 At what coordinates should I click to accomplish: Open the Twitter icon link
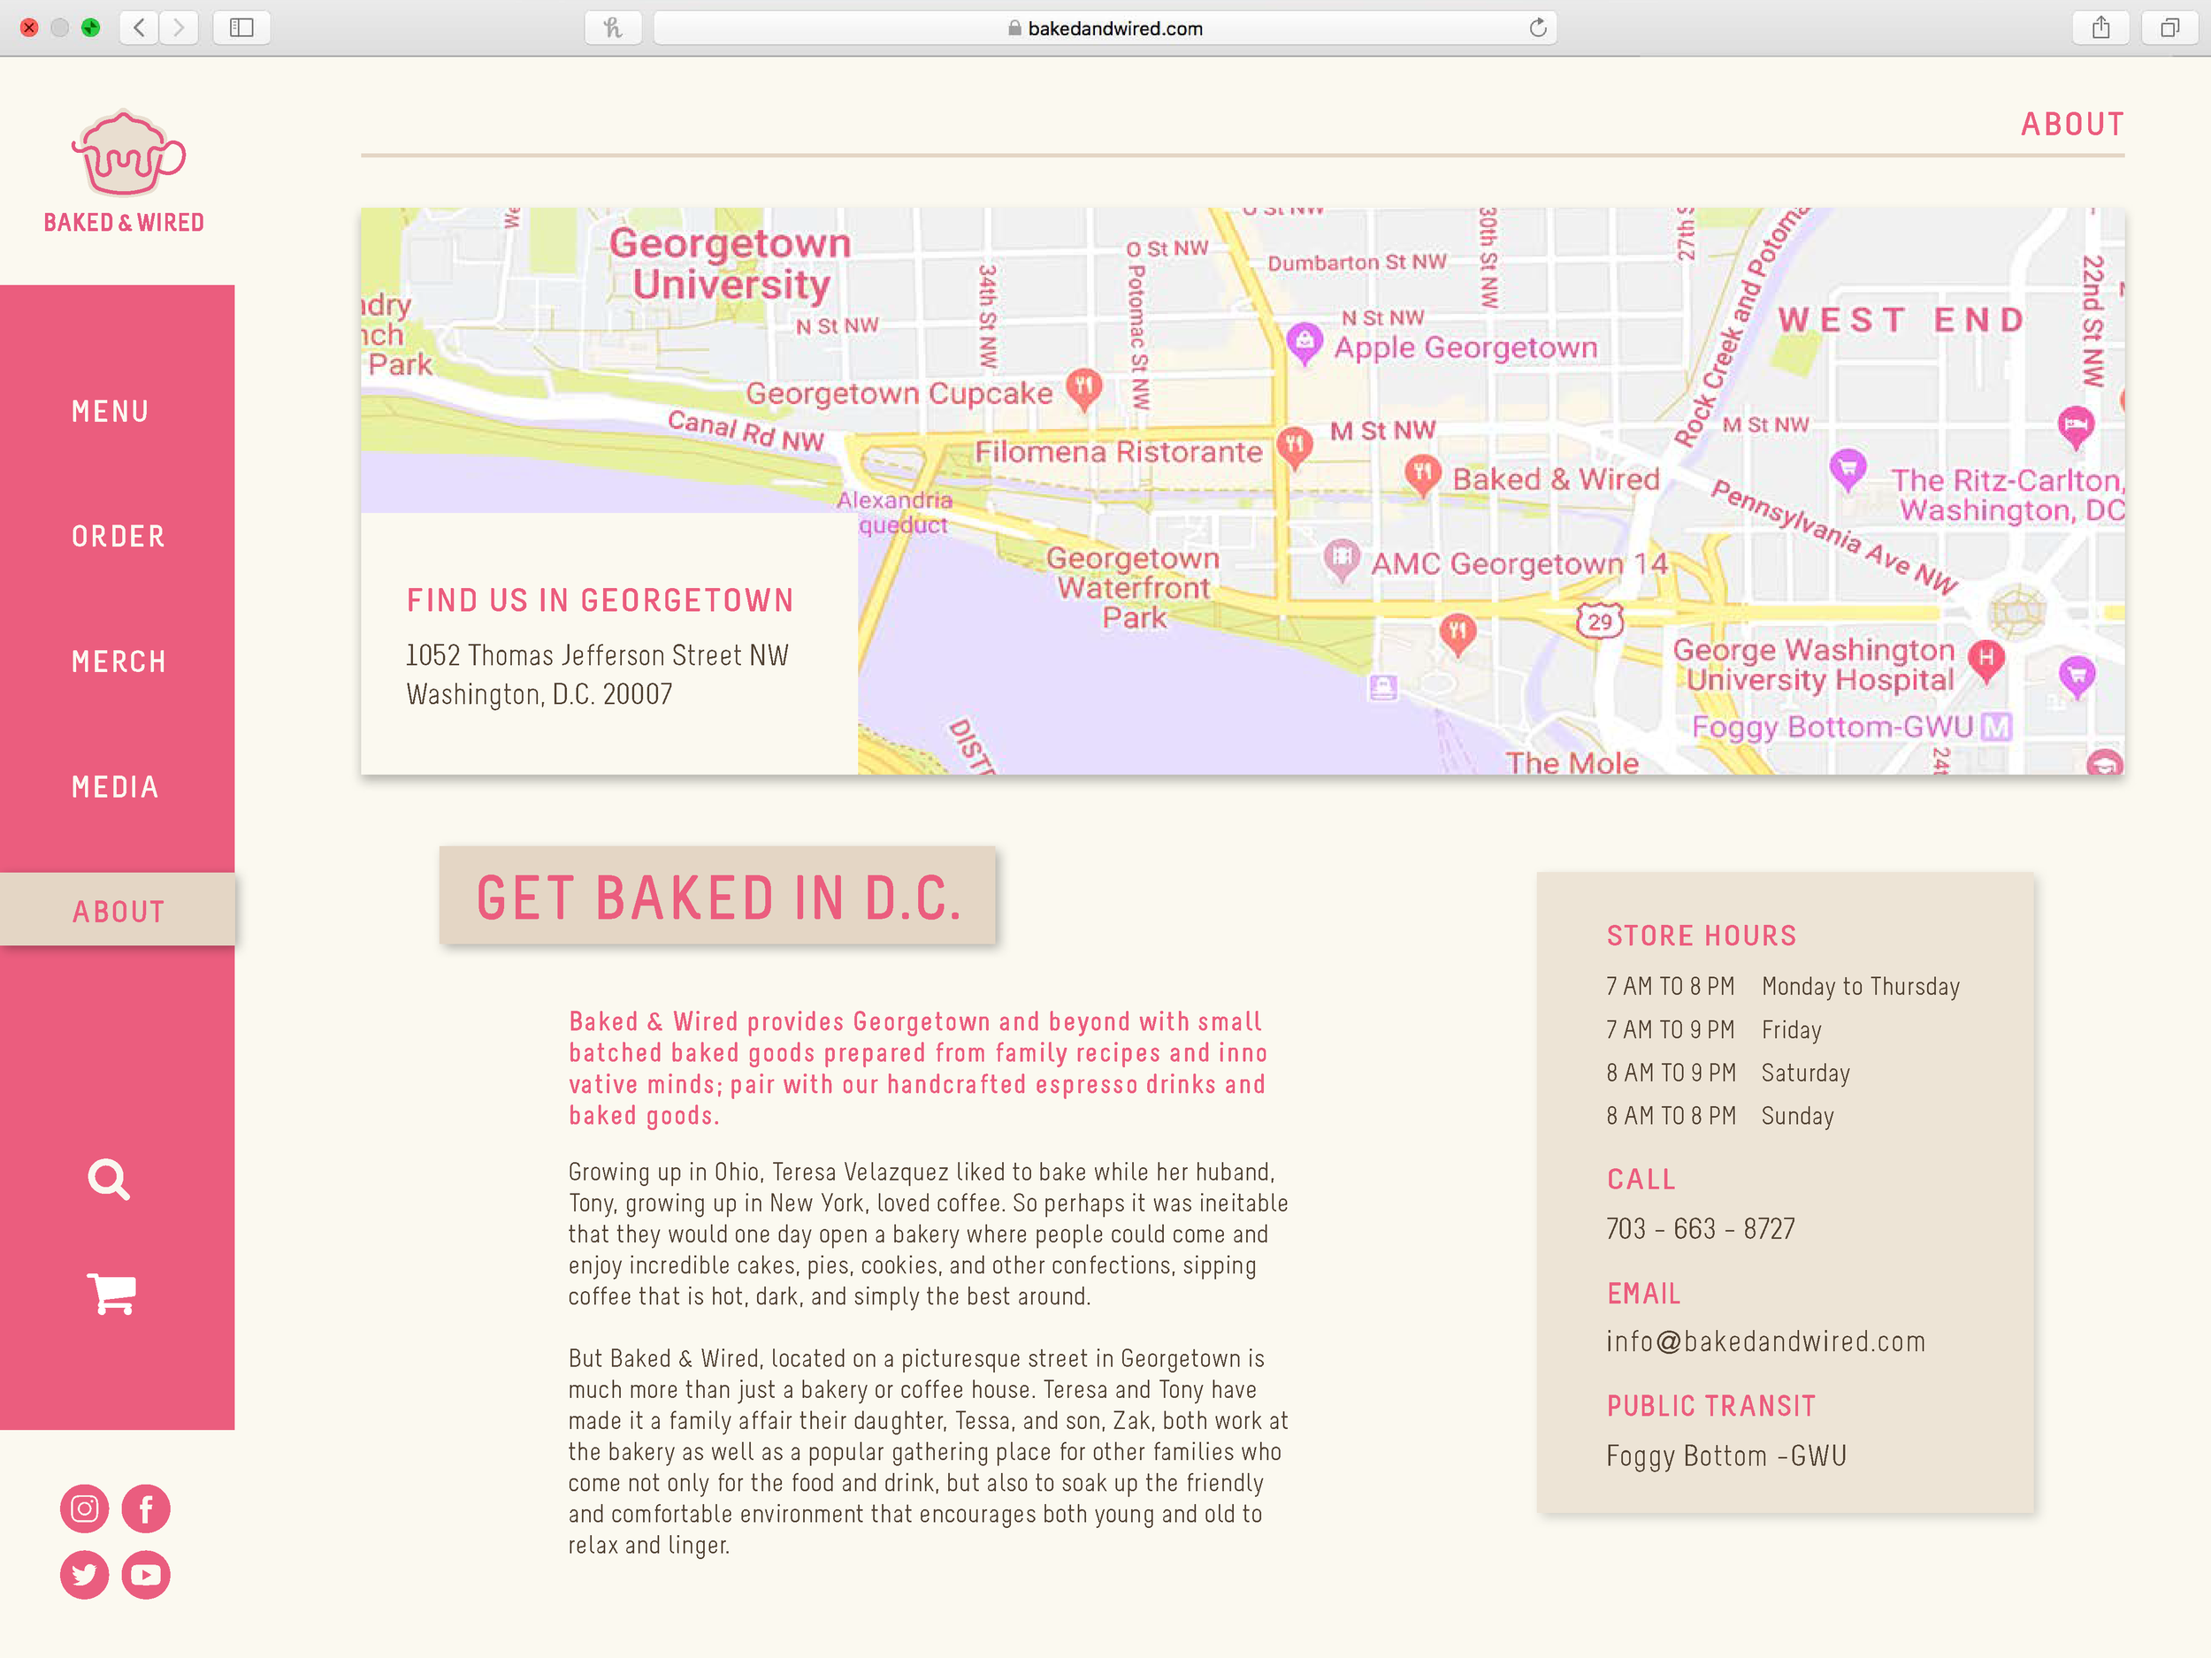(x=84, y=1574)
